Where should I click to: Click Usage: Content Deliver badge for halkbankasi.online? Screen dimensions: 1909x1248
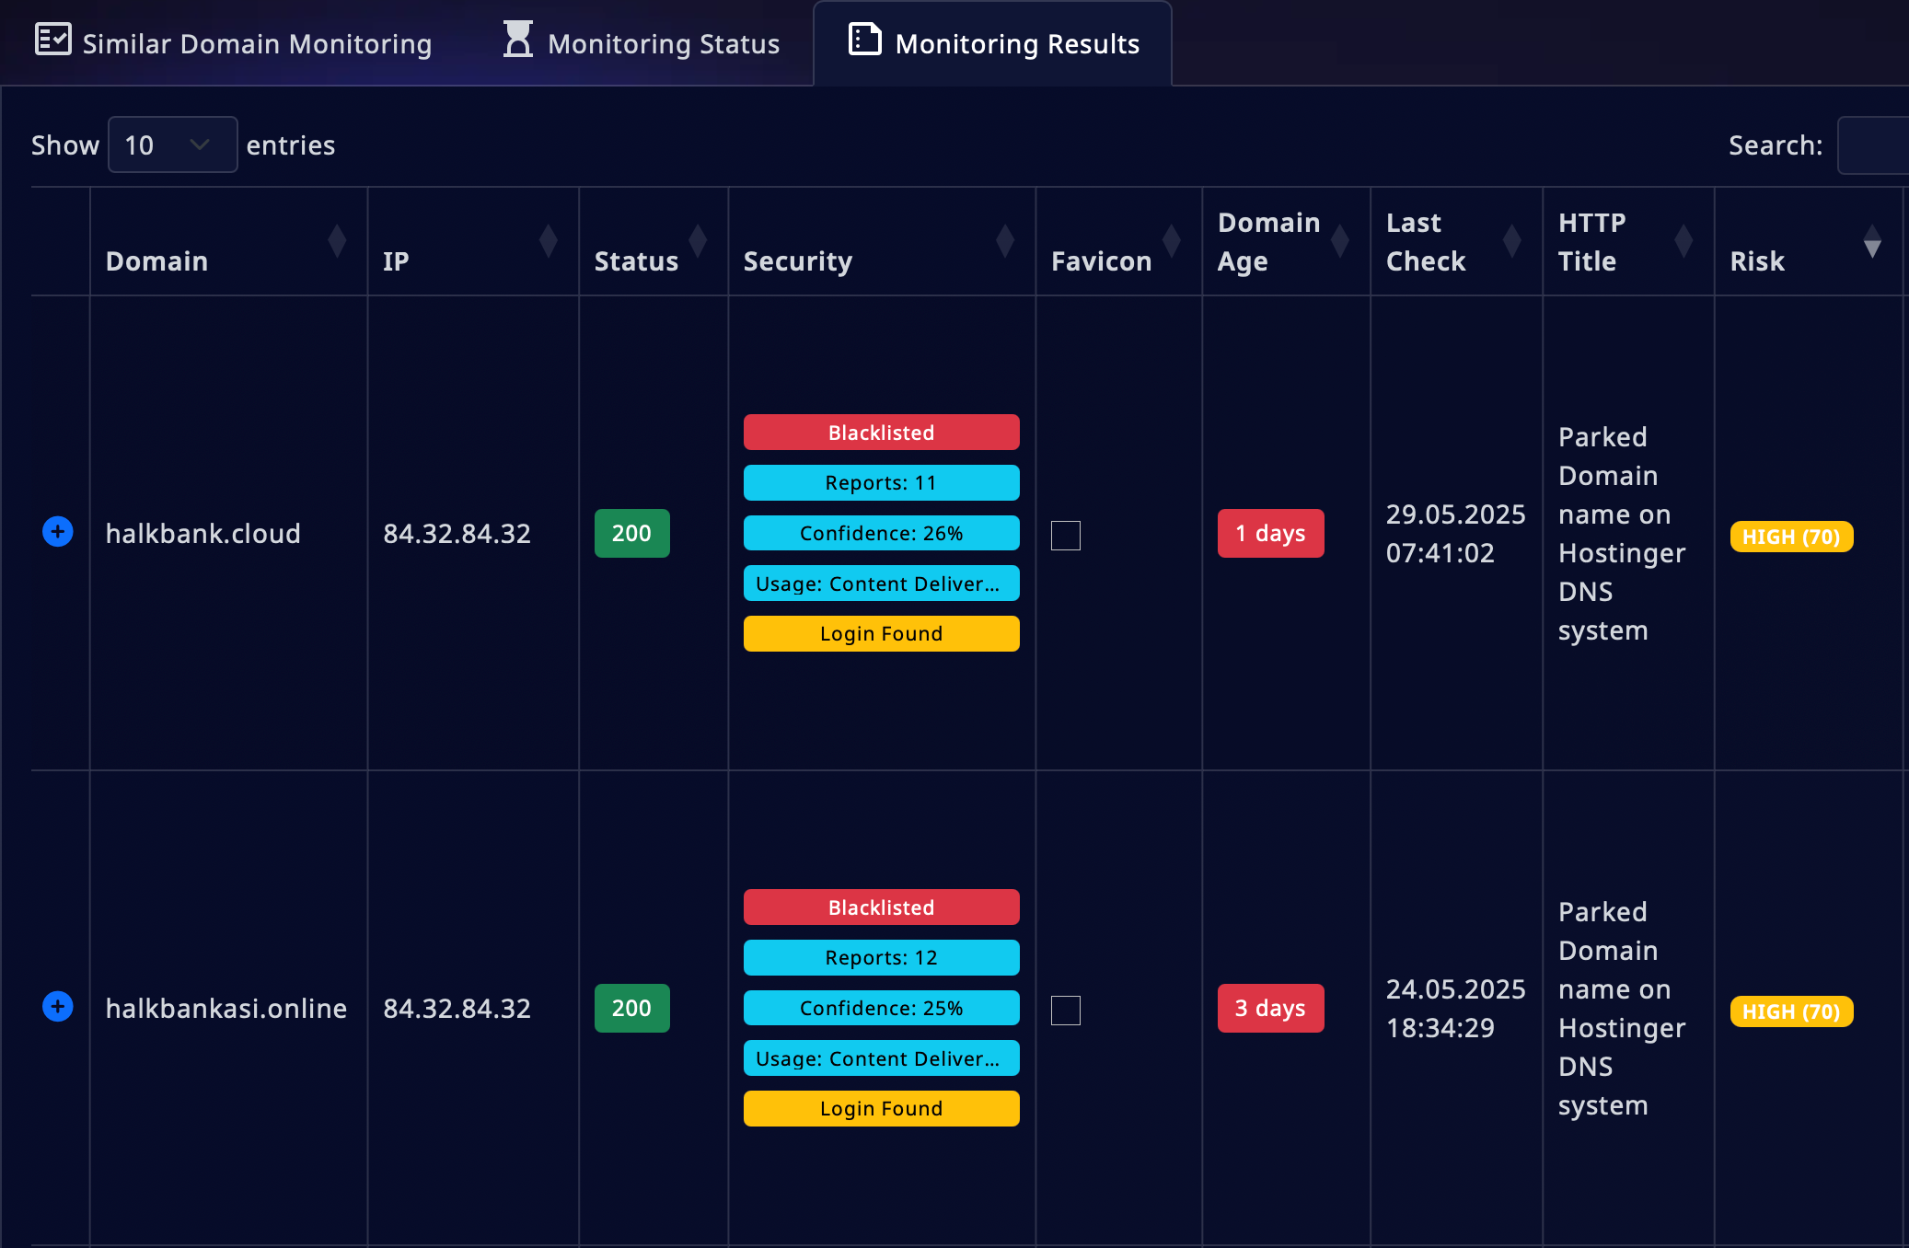(x=881, y=1058)
